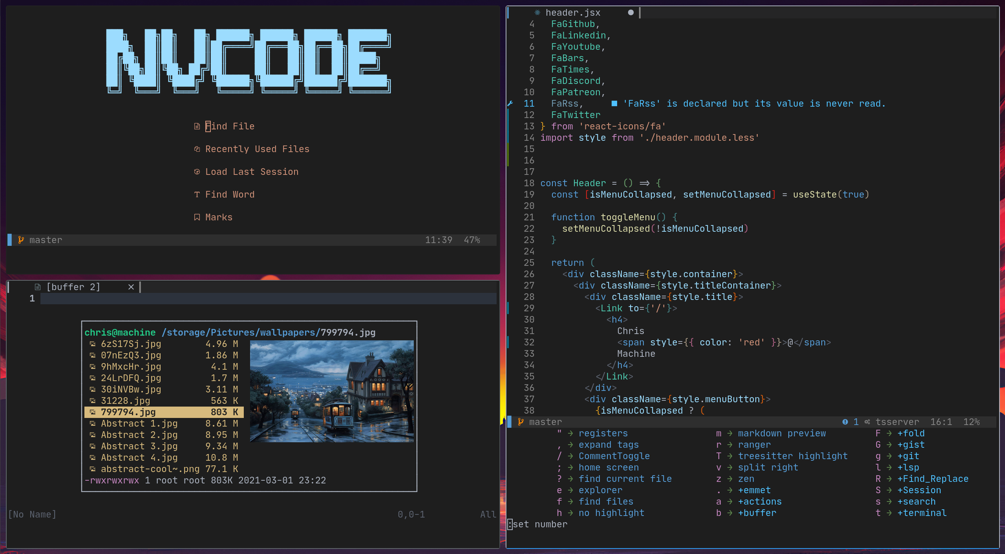Image resolution: width=1005 pixels, height=554 pixels.
Task: Expand the recently used files menu item
Action: point(258,149)
